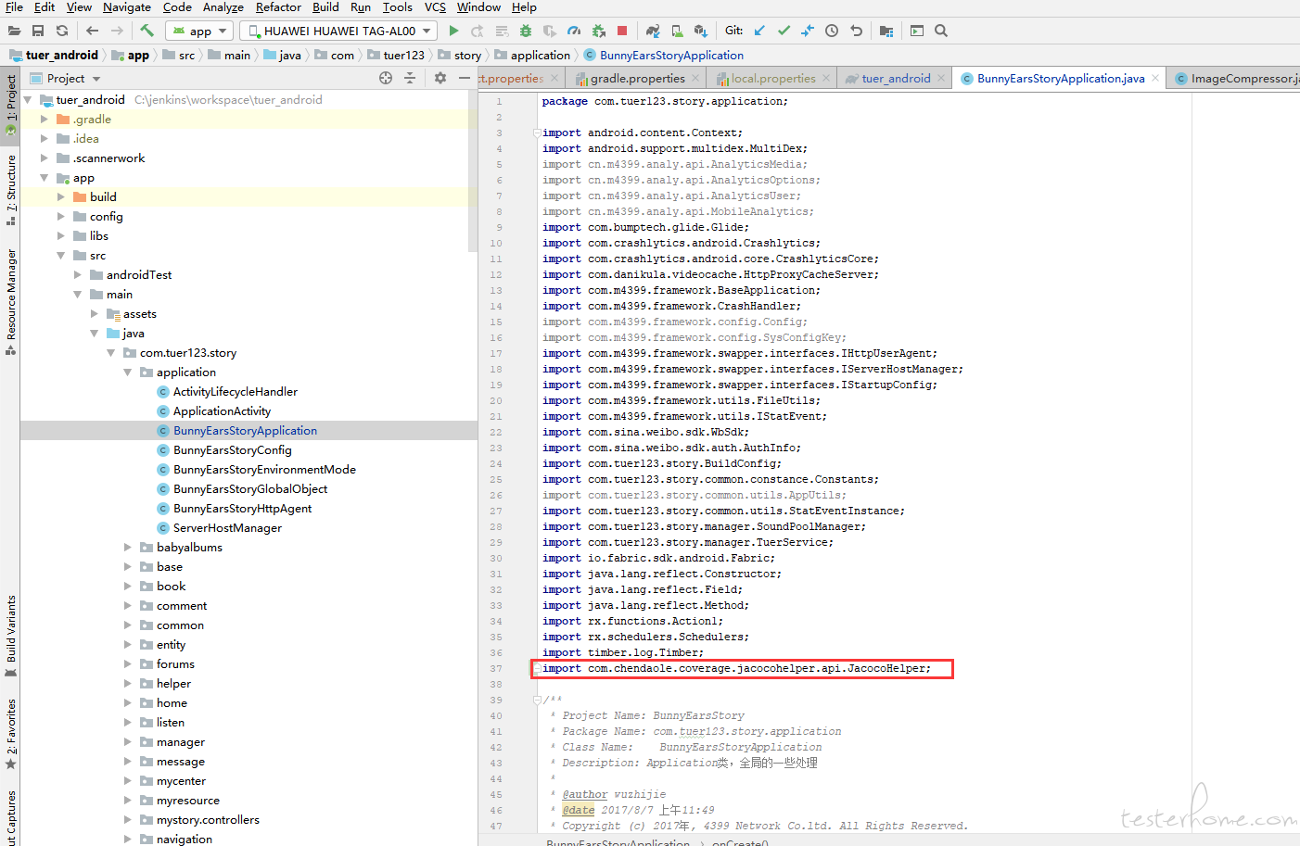Expand the .idea folder arrow
The height and width of the screenshot is (846, 1300).
(x=44, y=138)
